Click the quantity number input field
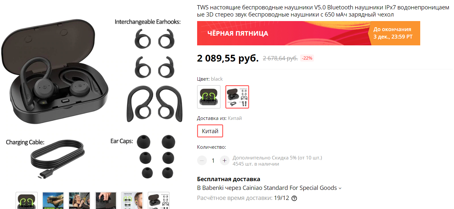 click(213, 160)
